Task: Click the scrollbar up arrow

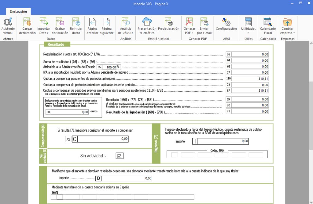Action: [x=311, y=43]
